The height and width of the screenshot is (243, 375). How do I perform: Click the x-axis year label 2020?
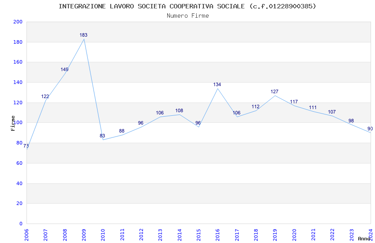tap(294, 235)
